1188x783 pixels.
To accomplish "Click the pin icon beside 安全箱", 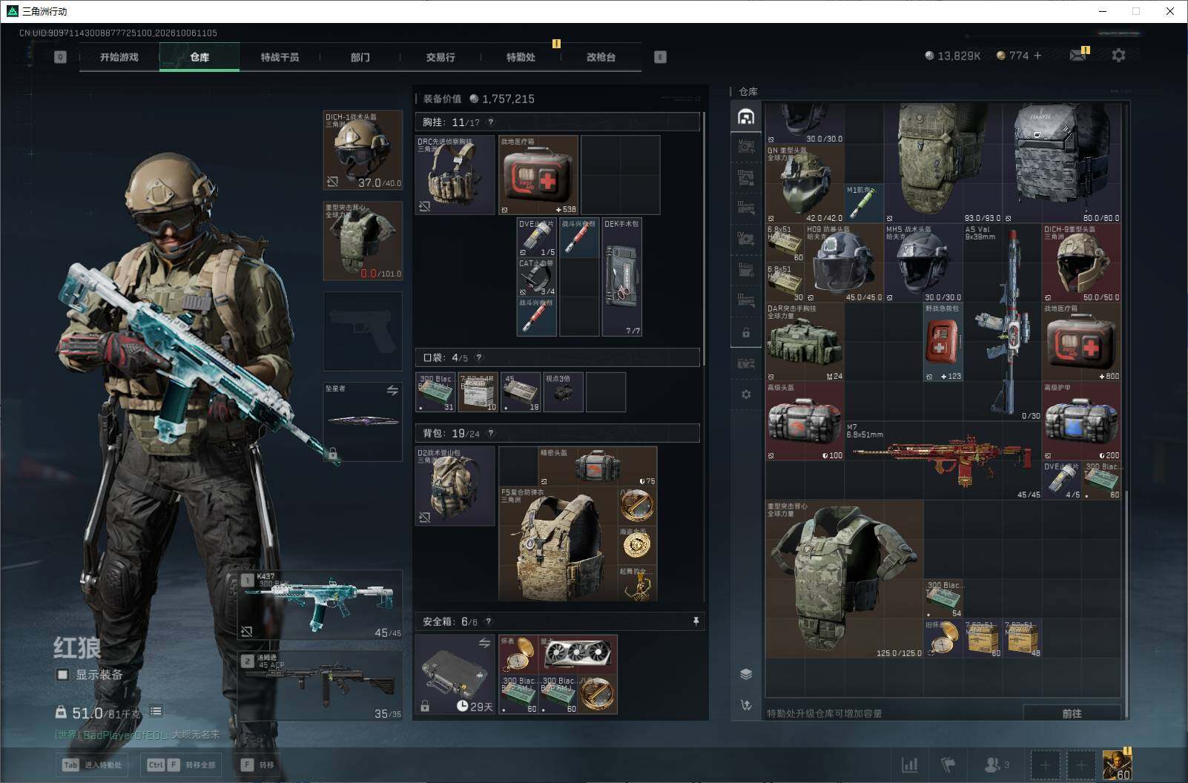I will pyautogui.click(x=696, y=621).
